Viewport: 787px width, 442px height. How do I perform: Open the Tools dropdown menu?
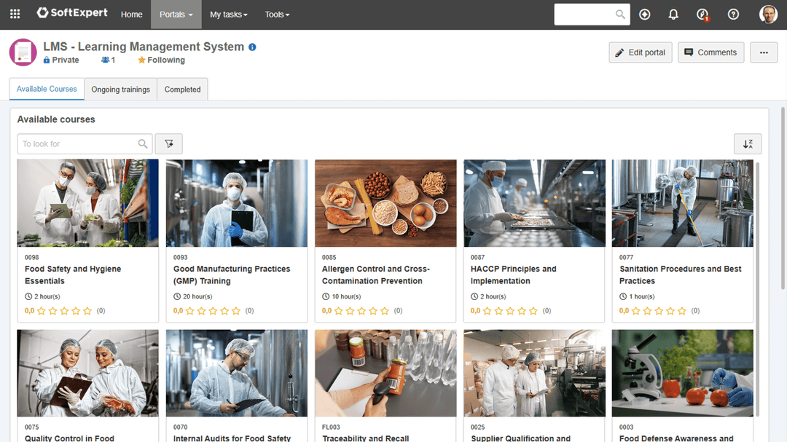coord(277,15)
